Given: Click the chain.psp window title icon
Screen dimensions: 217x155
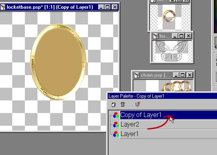Looking at the screenshot, I should coord(137,75).
